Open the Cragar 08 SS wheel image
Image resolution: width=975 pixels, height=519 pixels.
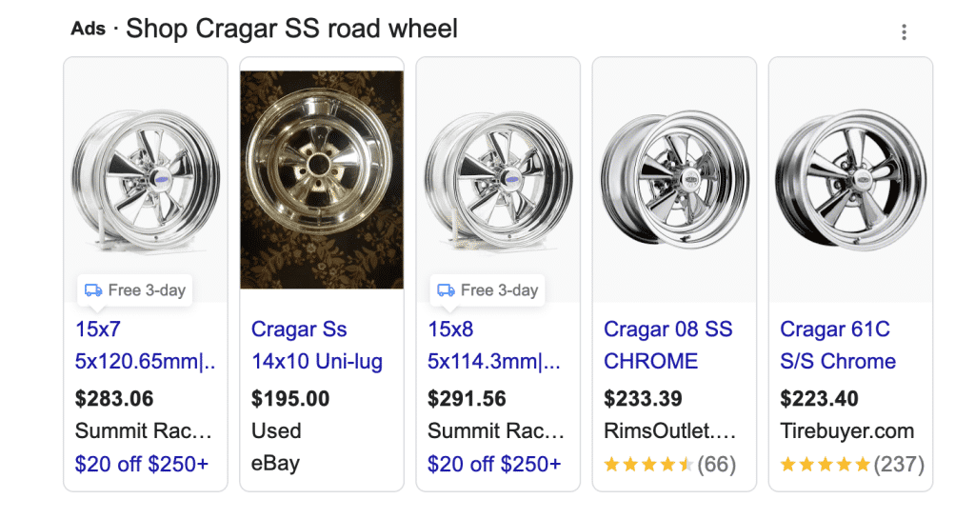point(674,179)
